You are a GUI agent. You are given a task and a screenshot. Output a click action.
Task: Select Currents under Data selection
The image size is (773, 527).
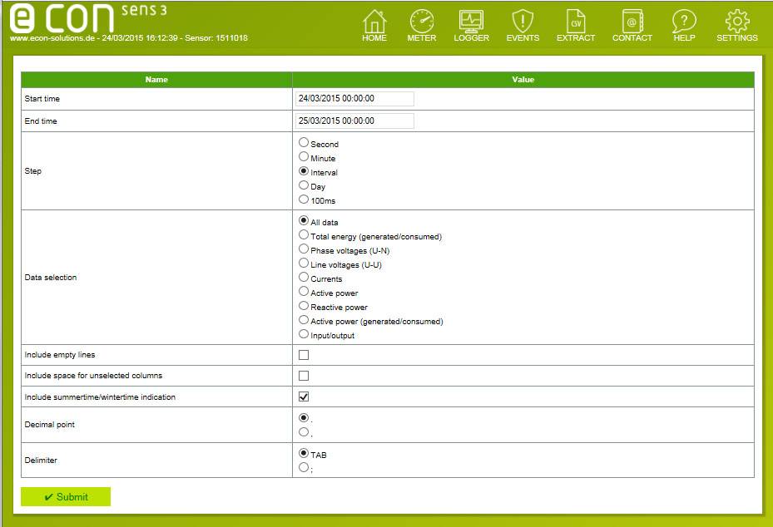tap(304, 278)
